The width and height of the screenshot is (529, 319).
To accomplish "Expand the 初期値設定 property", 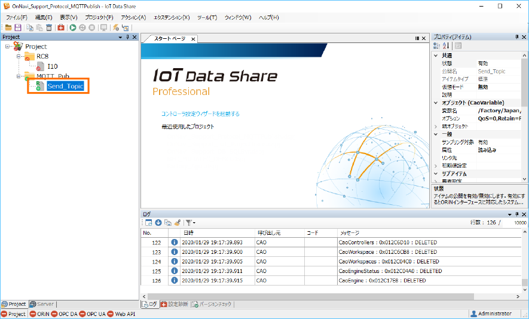I will 436,166.
